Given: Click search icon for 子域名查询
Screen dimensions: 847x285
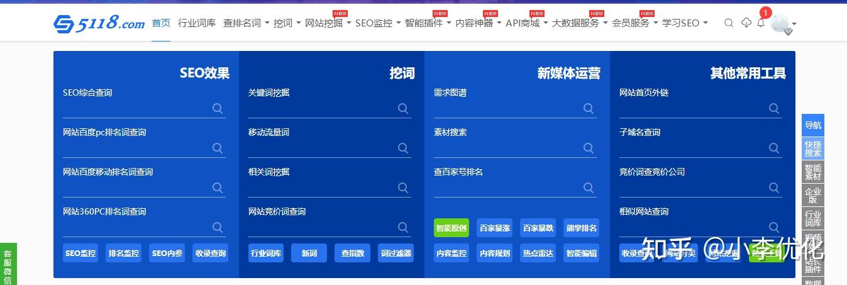Looking at the screenshot, I should [774, 148].
